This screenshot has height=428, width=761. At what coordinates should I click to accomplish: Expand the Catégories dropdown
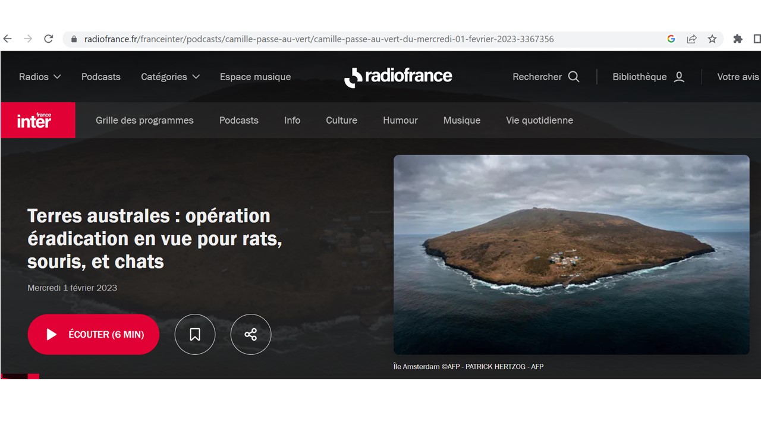(170, 77)
